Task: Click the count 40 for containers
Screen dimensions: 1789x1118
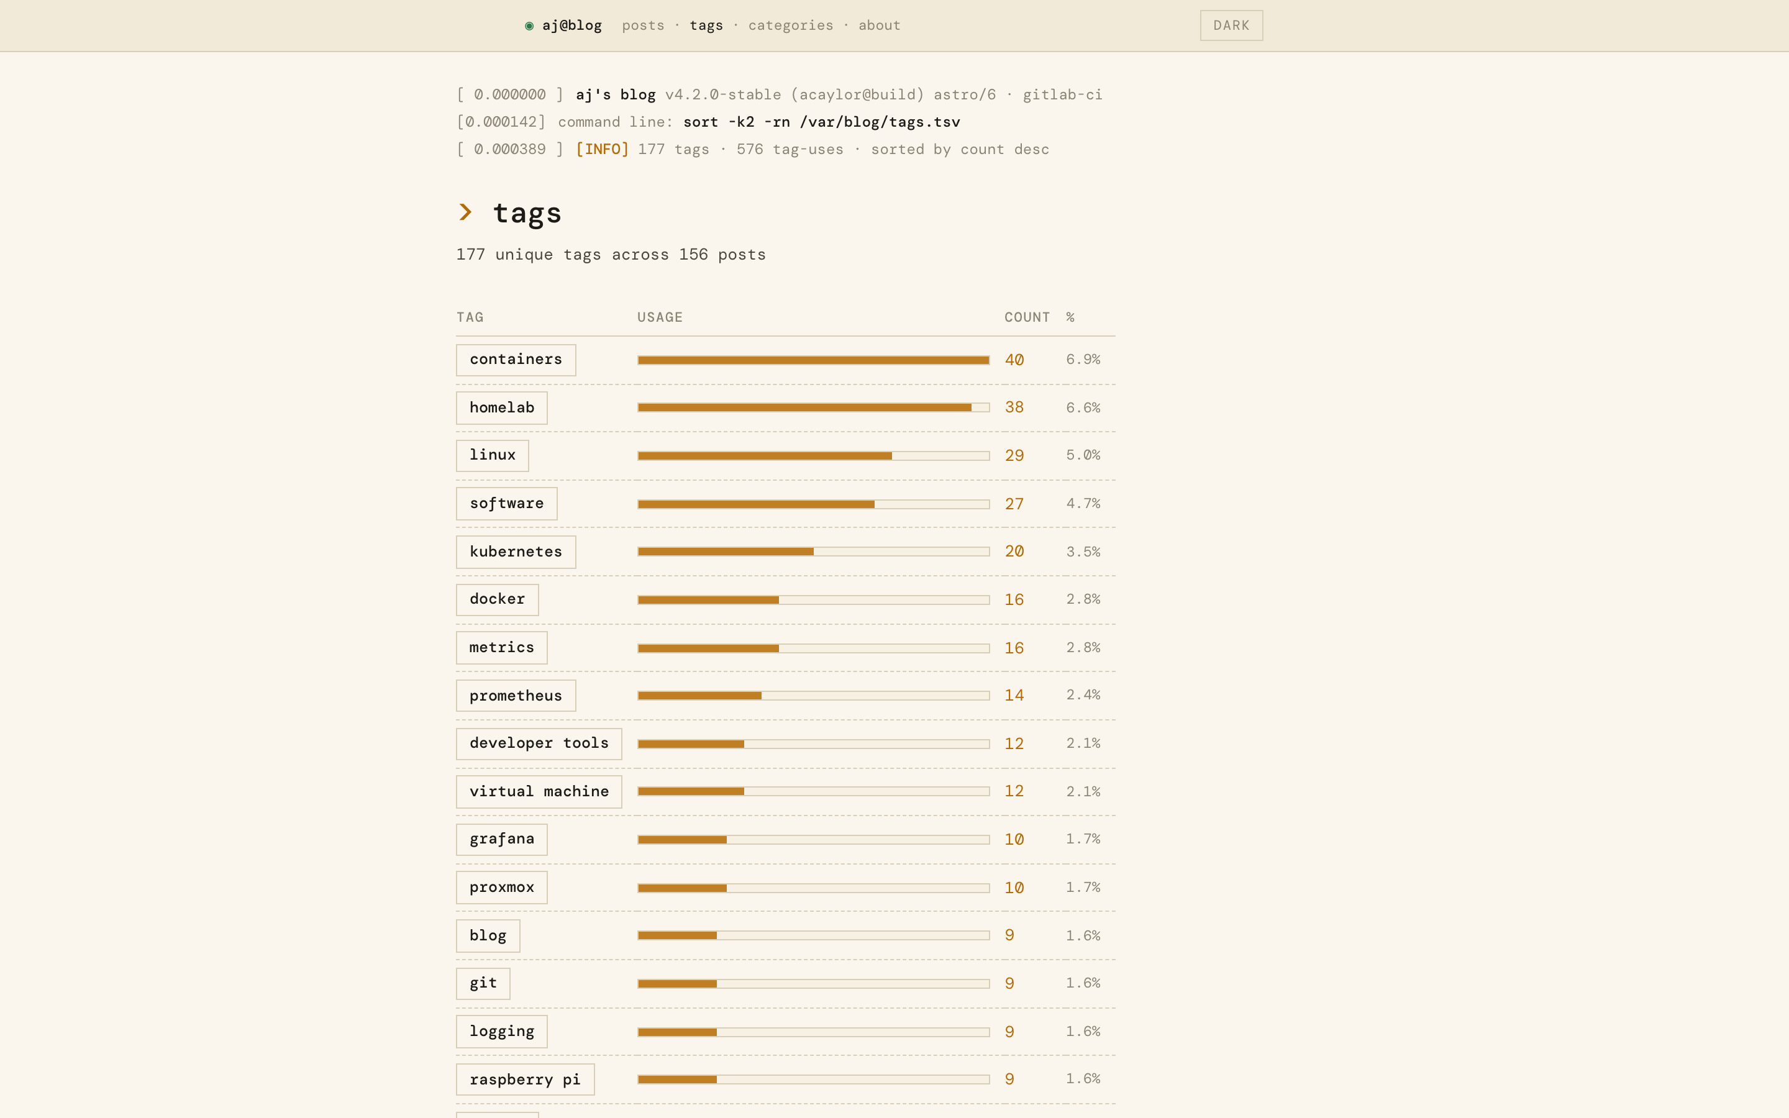Action: click(1014, 360)
